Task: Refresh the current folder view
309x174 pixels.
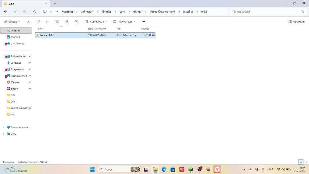Action: click(x=34, y=12)
